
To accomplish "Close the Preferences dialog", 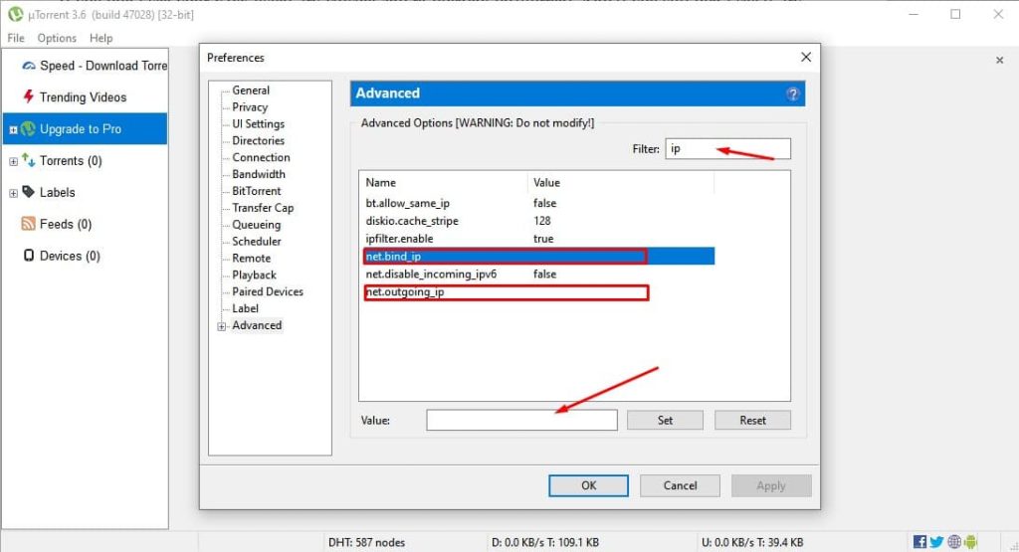I will click(x=806, y=57).
